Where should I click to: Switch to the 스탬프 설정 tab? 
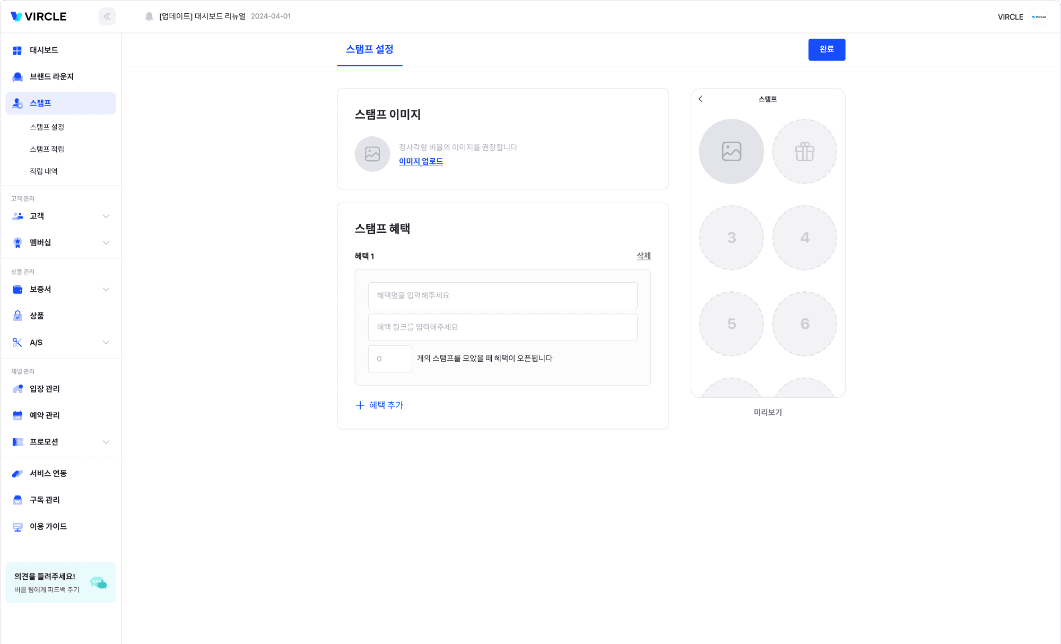tap(369, 49)
